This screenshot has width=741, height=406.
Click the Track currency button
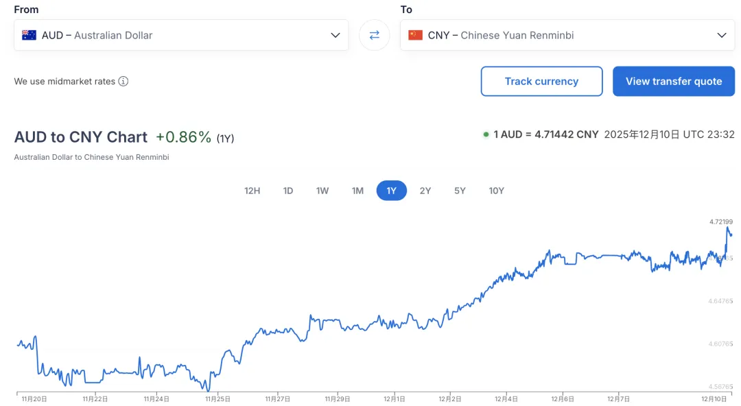(541, 81)
